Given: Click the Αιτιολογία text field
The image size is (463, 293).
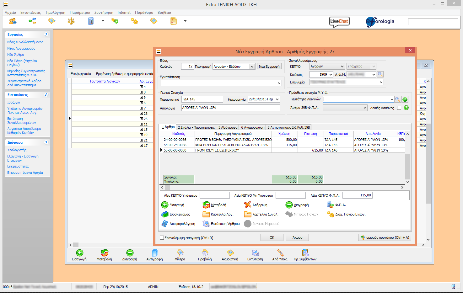Looking at the screenshot, I should 230,108.
